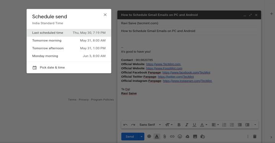This screenshot has width=275, height=143.
Task: Expand compose window to full screen
Action: 251,15
